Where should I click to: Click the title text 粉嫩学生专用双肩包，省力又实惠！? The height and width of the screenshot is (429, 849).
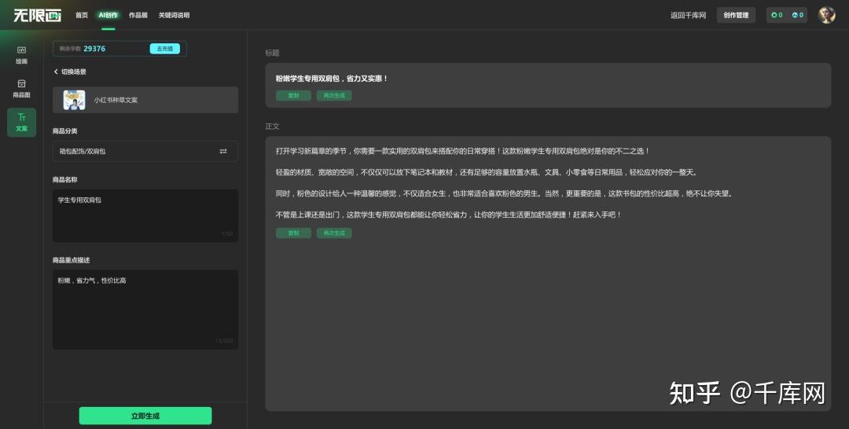[332, 79]
